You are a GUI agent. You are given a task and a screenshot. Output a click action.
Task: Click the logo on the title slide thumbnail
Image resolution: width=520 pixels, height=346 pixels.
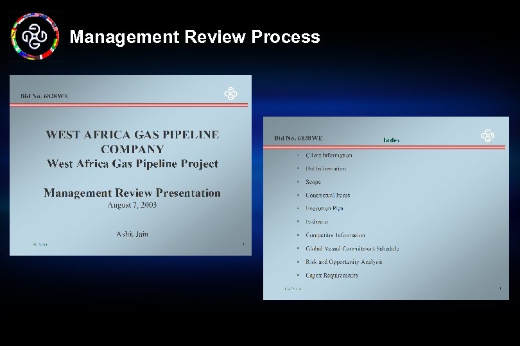click(231, 94)
